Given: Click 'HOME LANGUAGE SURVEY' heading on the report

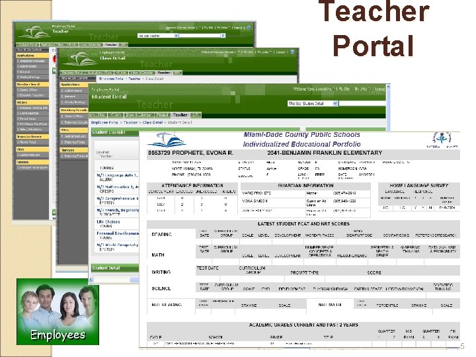Looking at the screenshot, I should click(x=419, y=186).
